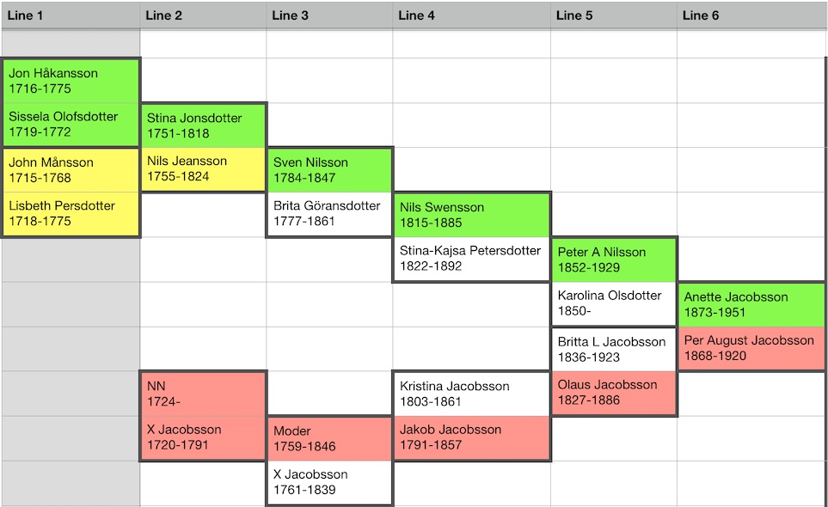Screen dimensions: 828x507
Task: Select the Line 6 column header
Action: click(x=752, y=15)
